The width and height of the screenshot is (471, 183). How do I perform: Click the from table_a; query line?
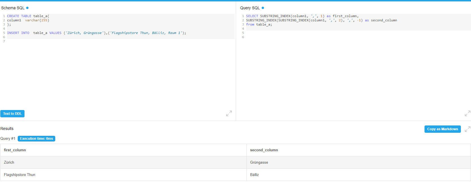[x=259, y=24]
